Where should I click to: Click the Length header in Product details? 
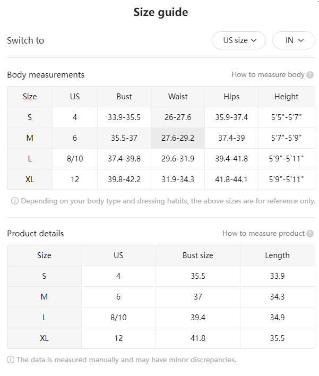277,255
